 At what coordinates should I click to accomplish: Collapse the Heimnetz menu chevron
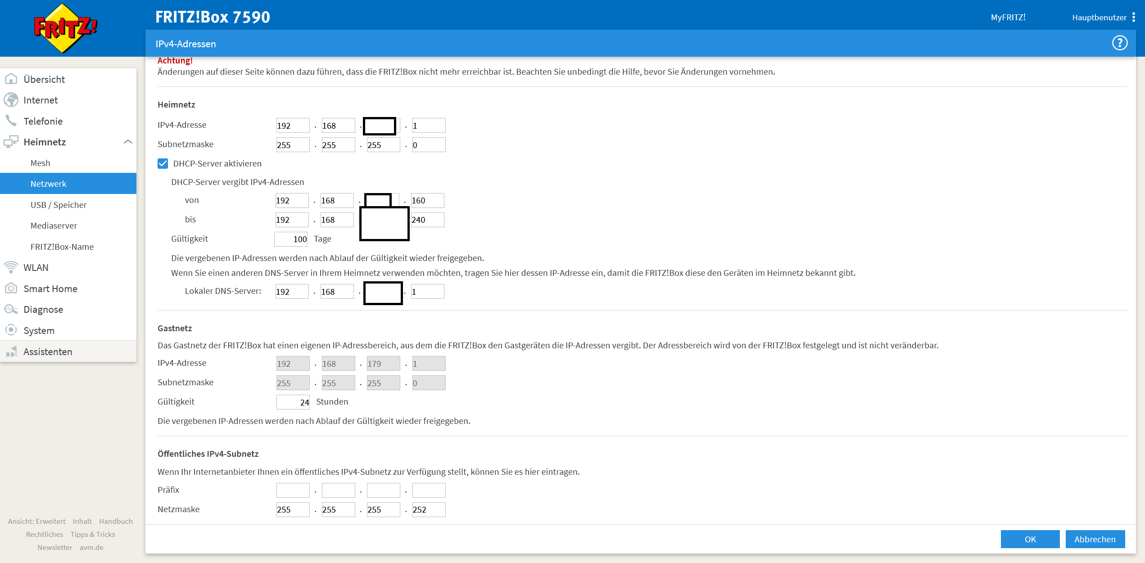click(128, 142)
